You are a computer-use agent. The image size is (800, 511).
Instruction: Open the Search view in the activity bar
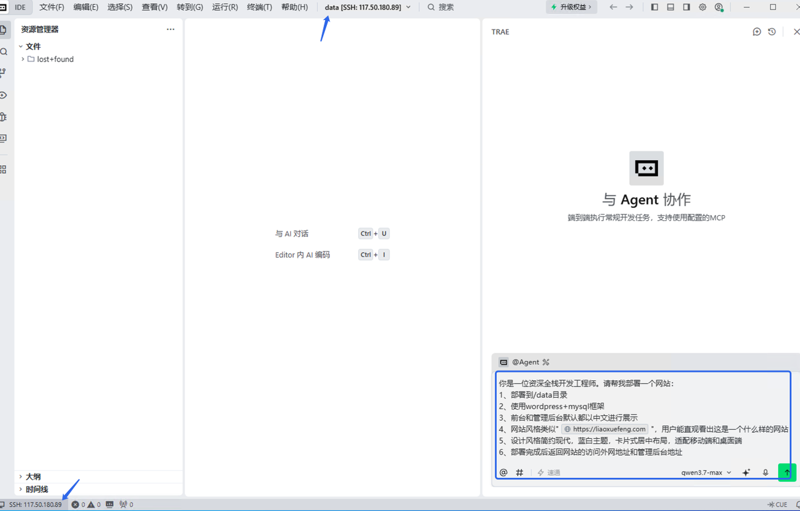click(4, 52)
